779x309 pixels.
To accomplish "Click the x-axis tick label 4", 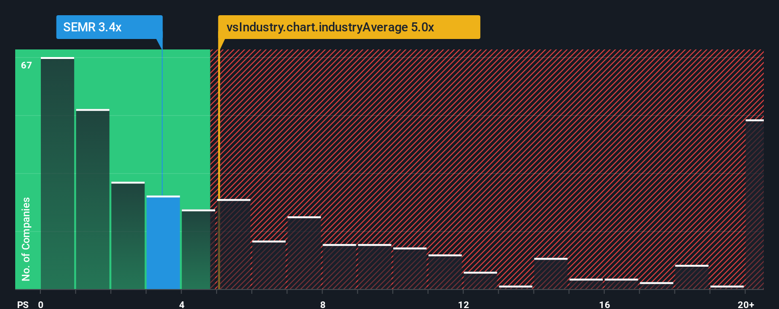I will [181, 304].
